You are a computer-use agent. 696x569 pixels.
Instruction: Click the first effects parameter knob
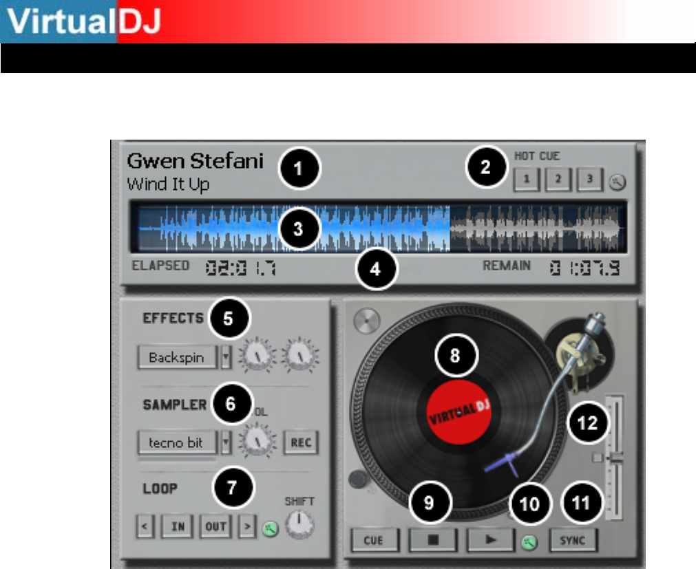257,355
